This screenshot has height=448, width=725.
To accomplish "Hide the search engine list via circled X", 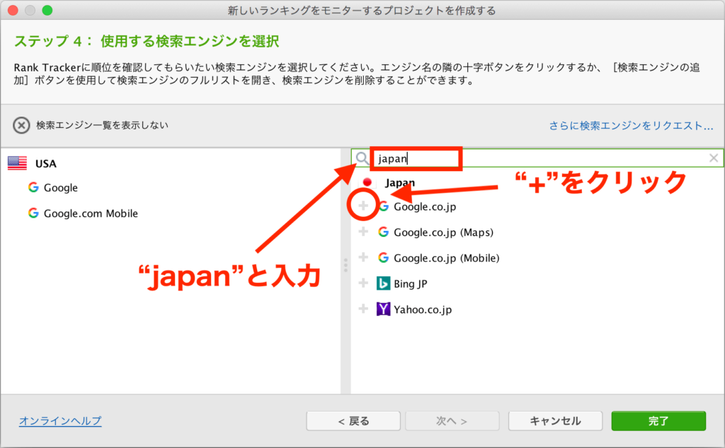I will point(21,125).
